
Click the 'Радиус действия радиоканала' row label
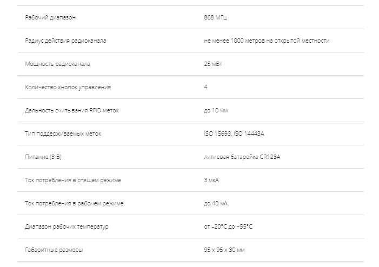pyautogui.click(x=65, y=41)
